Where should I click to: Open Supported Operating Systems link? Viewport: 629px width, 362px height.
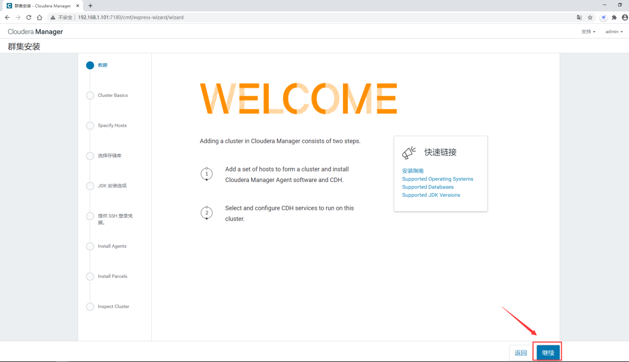pos(438,179)
